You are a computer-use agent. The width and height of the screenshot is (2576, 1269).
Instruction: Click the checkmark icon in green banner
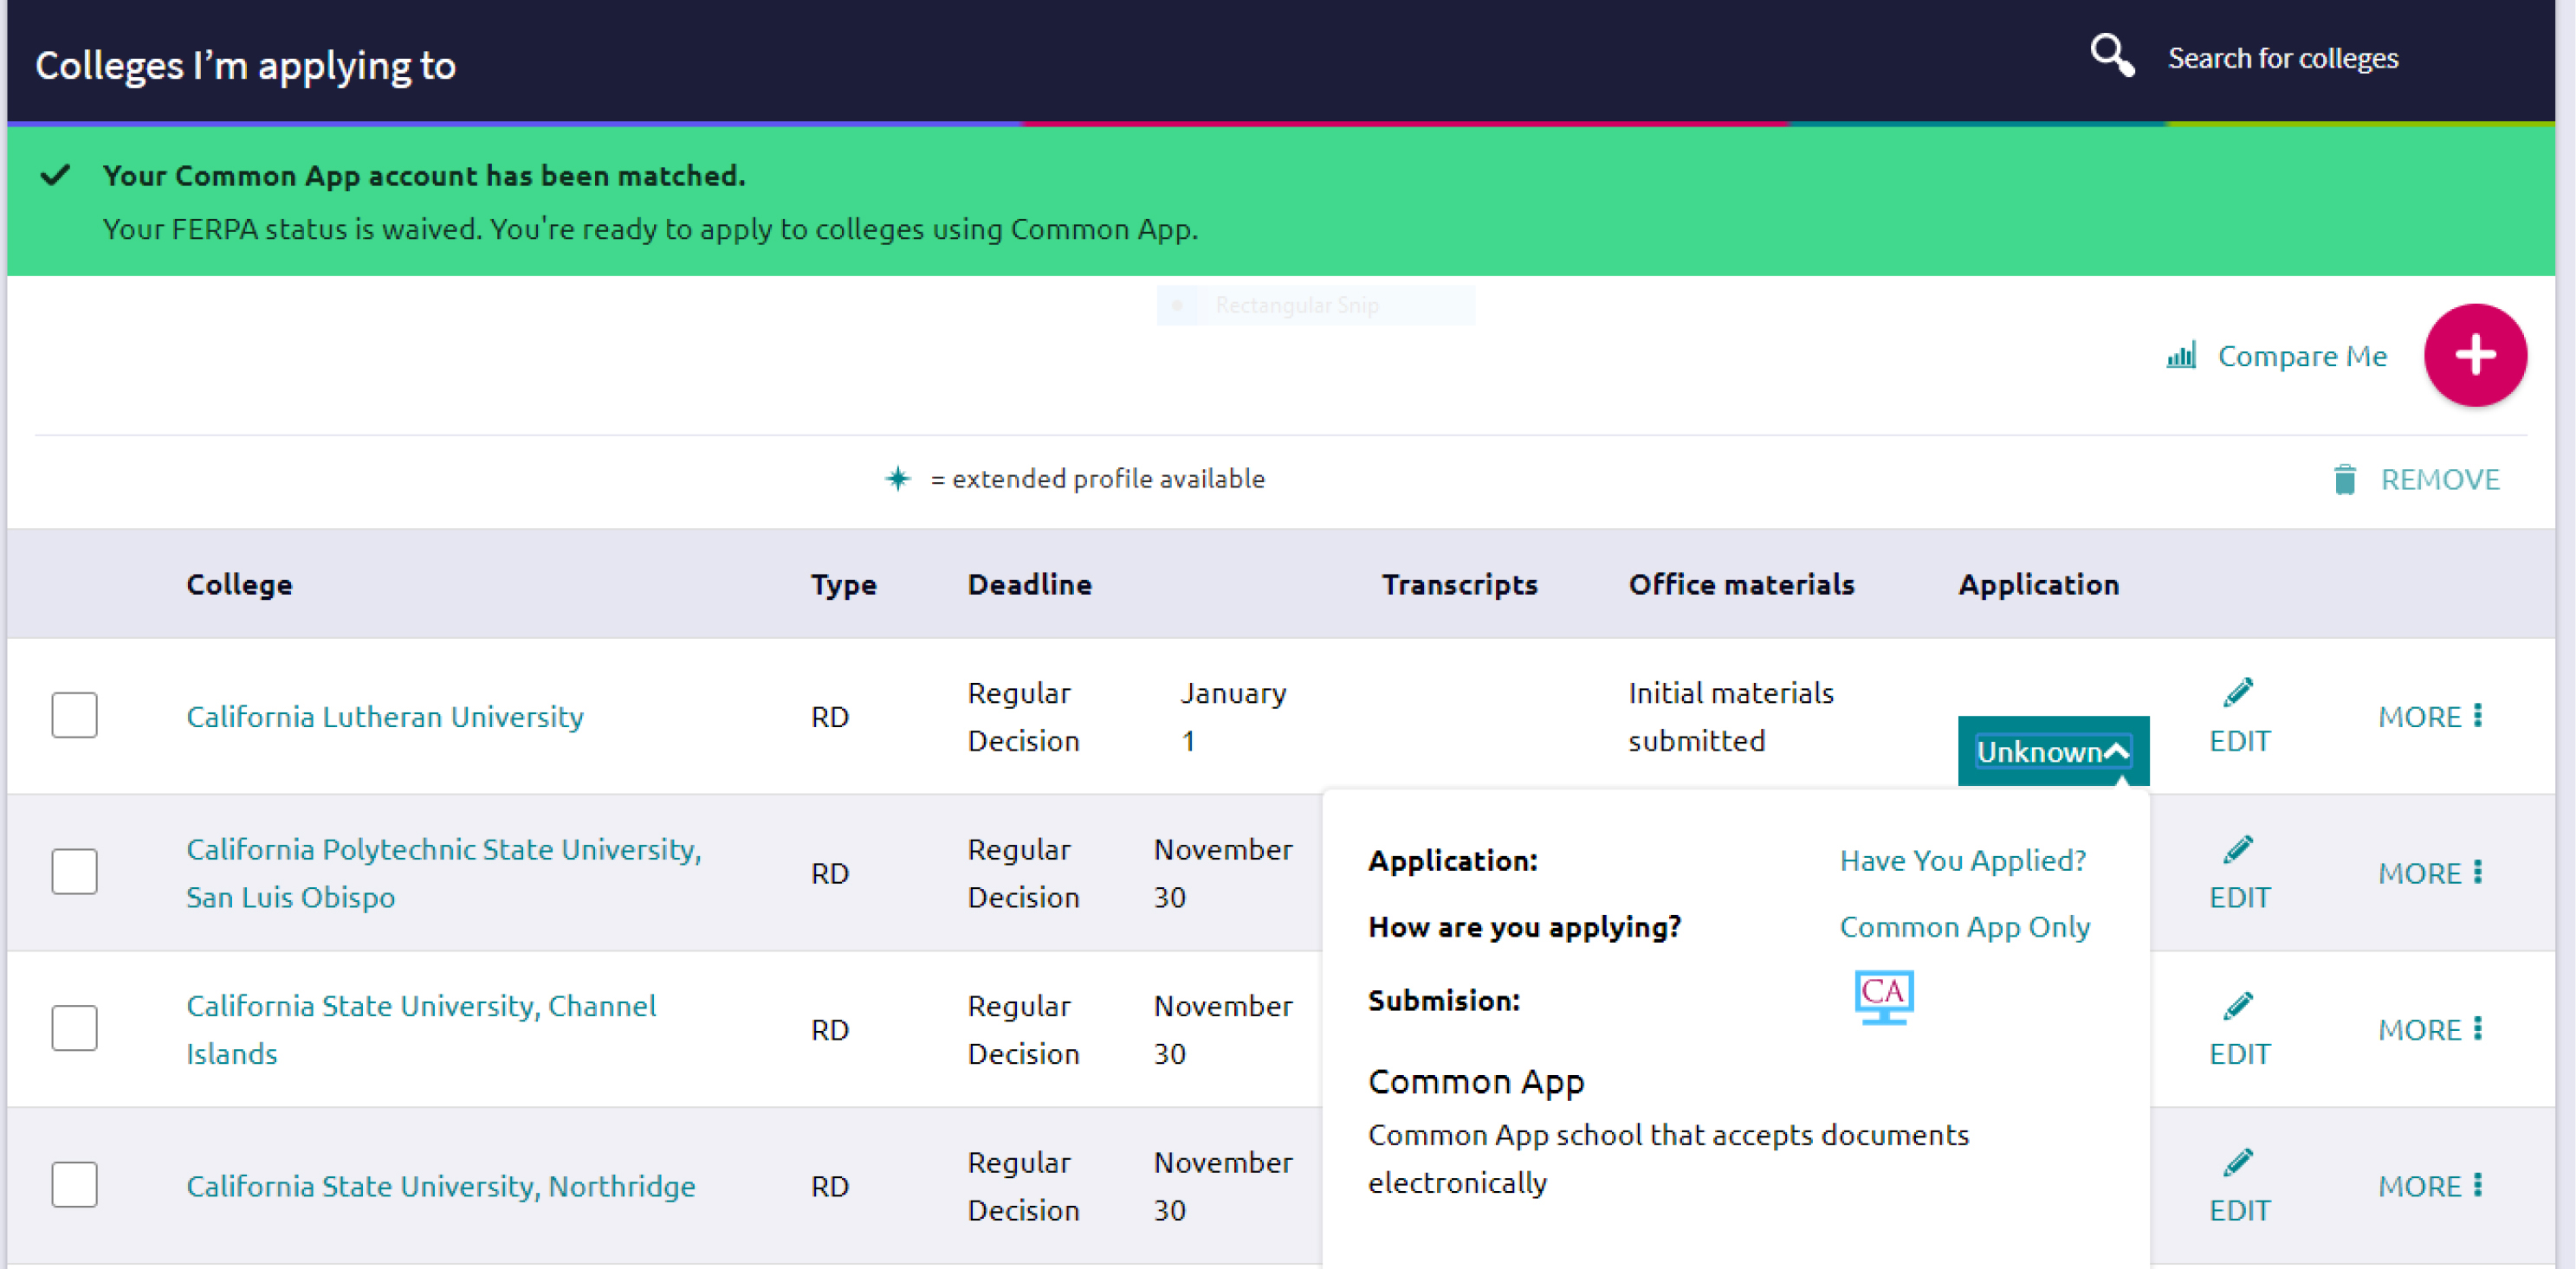(55, 176)
